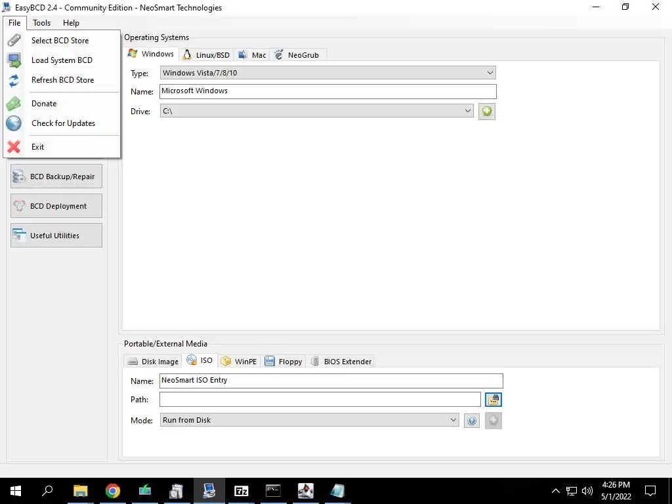Choose Refresh BCD Store menu entry
Screen dimensions: 672x504
click(62, 79)
